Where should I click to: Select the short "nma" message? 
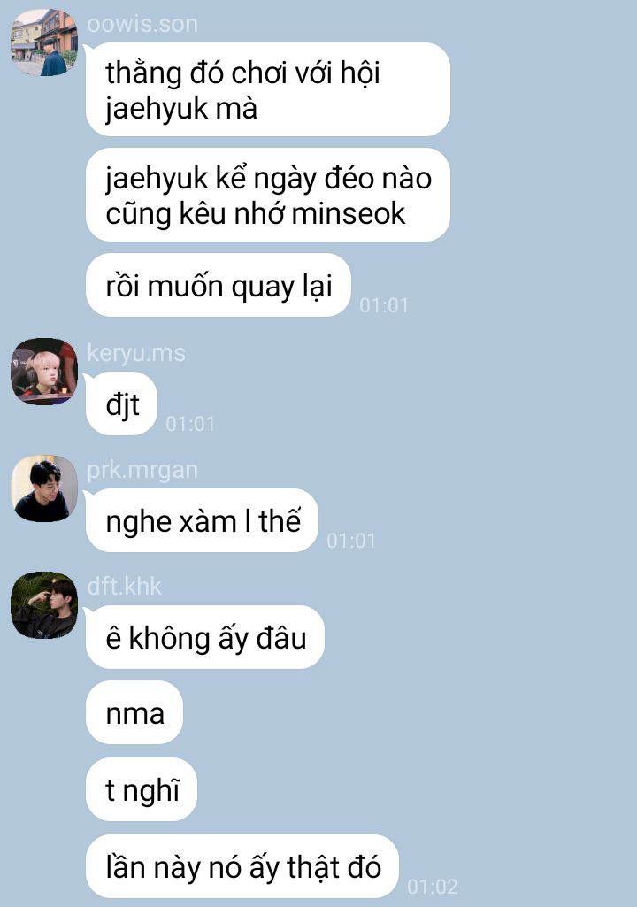pyautogui.click(x=134, y=712)
